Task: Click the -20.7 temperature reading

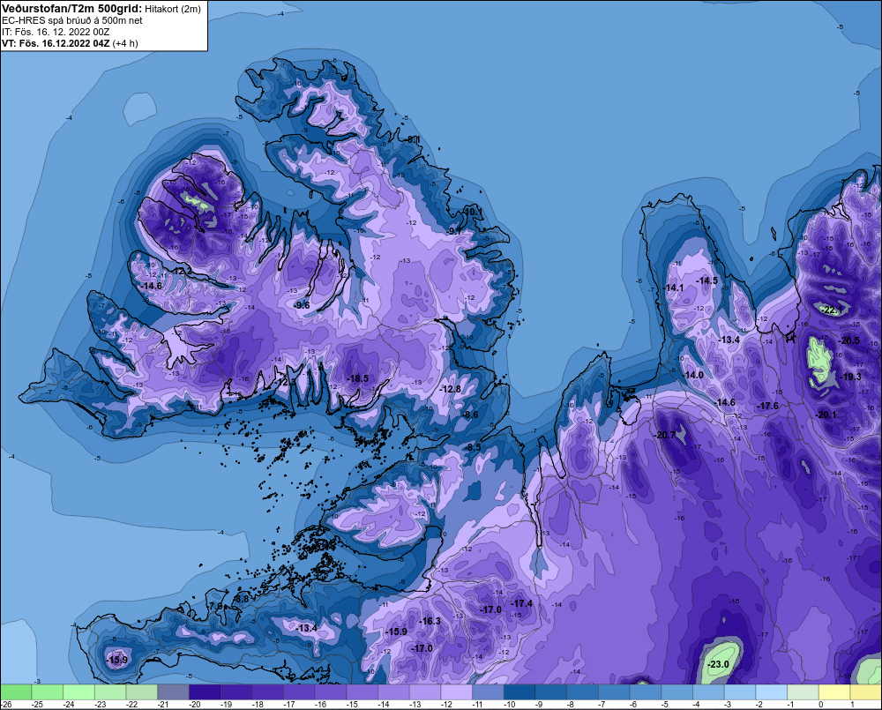Action: pos(665,435)
